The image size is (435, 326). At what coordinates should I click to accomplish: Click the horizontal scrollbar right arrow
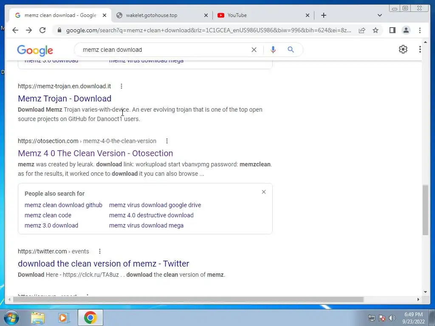[418, 299]
